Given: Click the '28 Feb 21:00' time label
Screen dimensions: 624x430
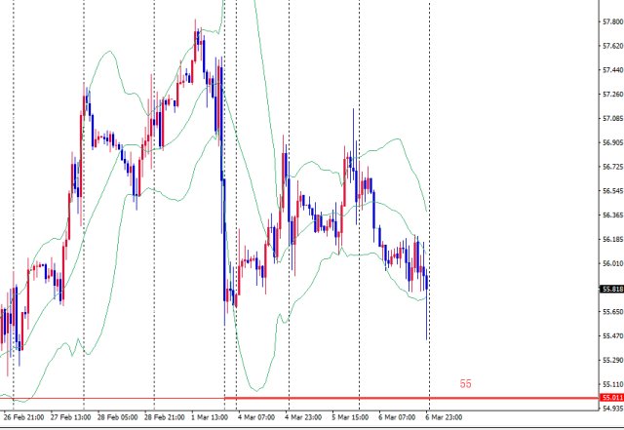Looking at the screenshot, I should coord(165,417).
